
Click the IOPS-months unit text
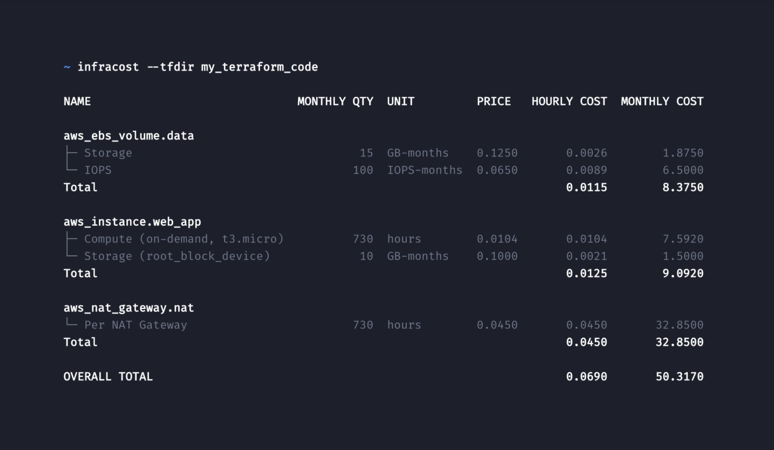click(x=424, y=170)
